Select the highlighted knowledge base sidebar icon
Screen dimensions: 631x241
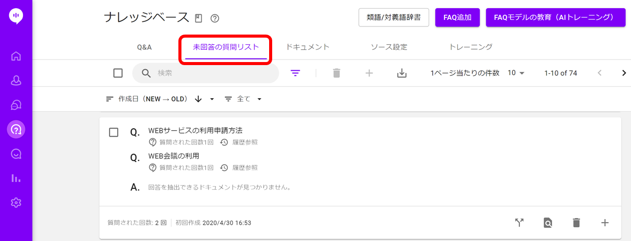click(16, 130)
